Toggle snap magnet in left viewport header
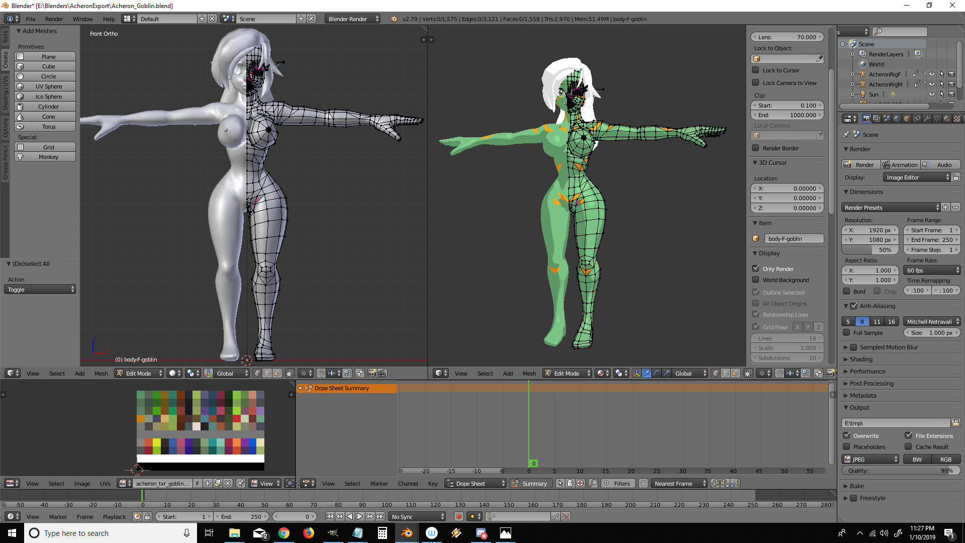 (321, 373)
